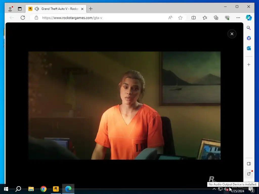The width and height of the screenshot is (259, 194).
Task: Toggle Split screen in the toolbar
Action: (x=193, y=18)
